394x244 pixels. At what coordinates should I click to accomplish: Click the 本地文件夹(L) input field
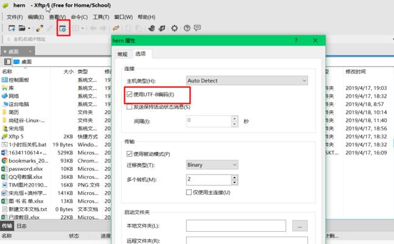[x=236, y=226]
